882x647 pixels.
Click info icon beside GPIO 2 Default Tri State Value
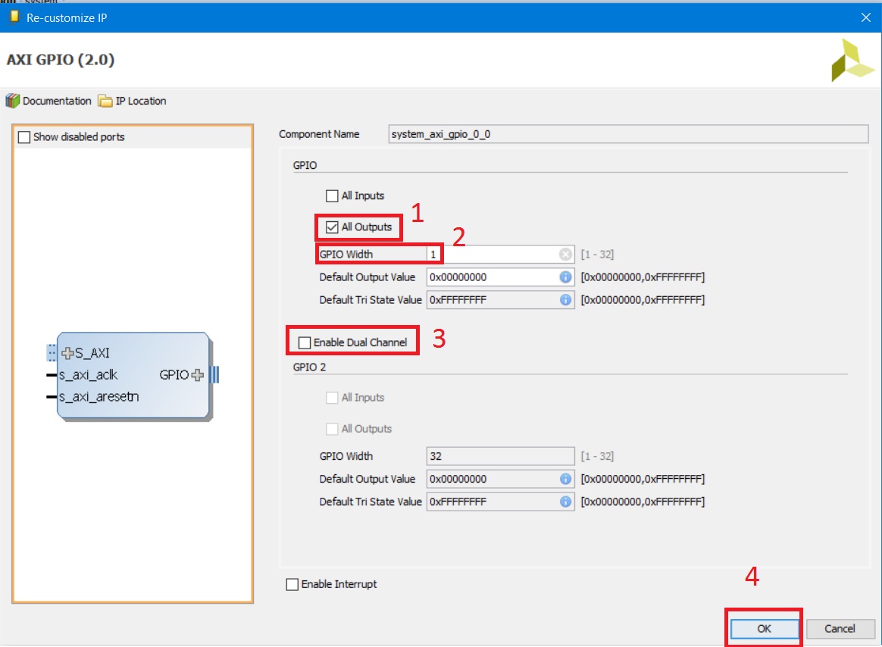pos(565,502)
